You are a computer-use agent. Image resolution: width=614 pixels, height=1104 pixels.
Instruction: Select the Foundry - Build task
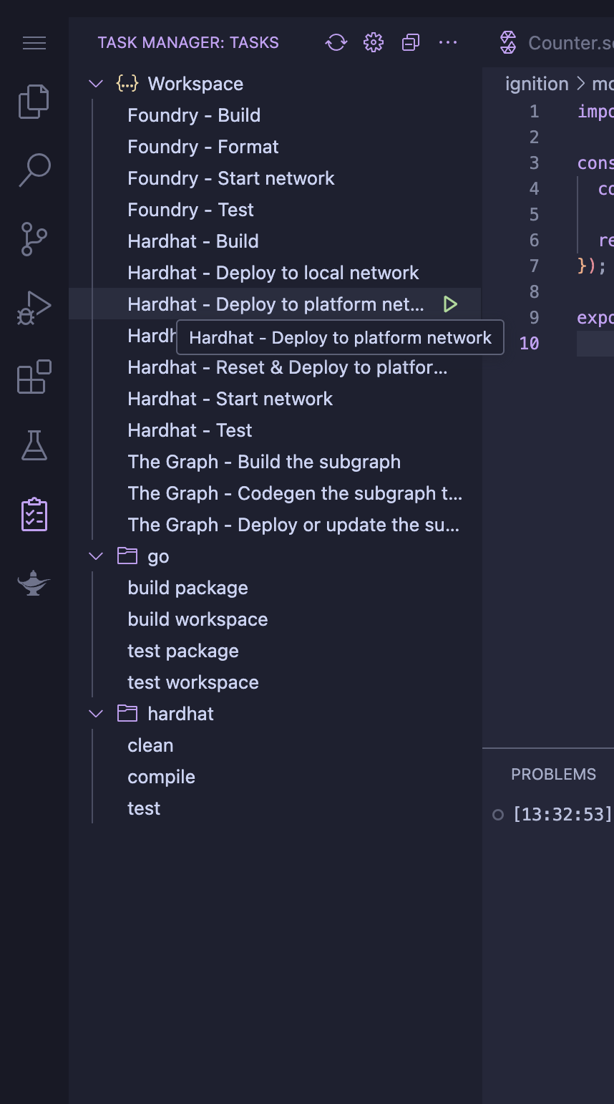pos(193,115)
